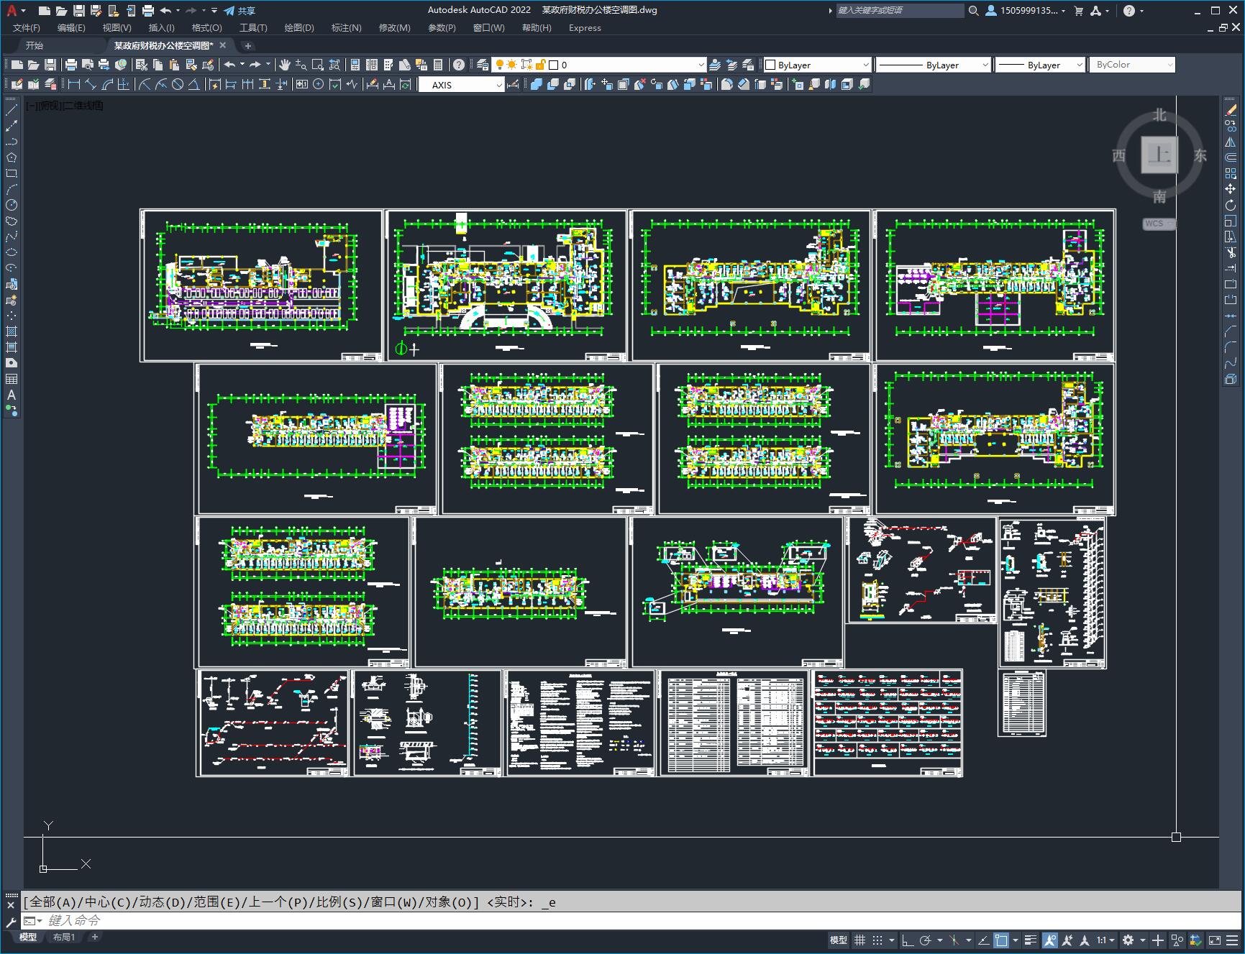Select the Rotate tool in the Modify toolbar
Image resolution: width=1245 pixels, height=954 pixels.
1231,205
